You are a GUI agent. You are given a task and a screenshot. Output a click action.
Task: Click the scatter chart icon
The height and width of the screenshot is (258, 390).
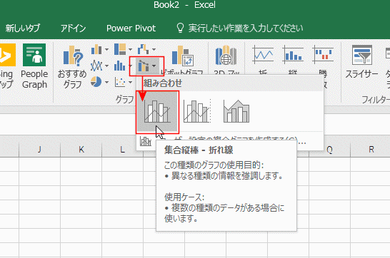coord(120,82)
